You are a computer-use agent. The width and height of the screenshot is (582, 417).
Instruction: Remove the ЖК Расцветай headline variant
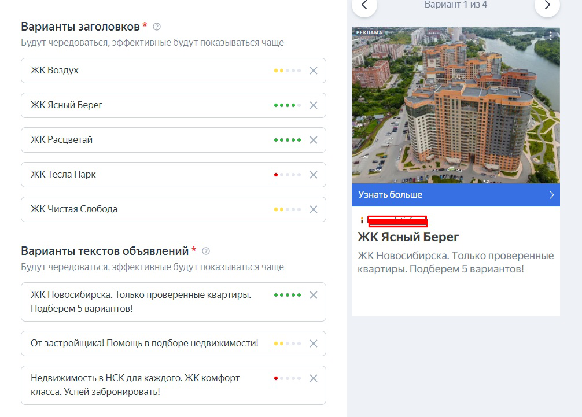click(x=313, y=140)
